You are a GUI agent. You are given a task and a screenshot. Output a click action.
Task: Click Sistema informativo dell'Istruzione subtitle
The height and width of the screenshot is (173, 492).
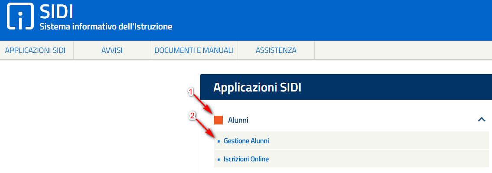tap(106, 26)
